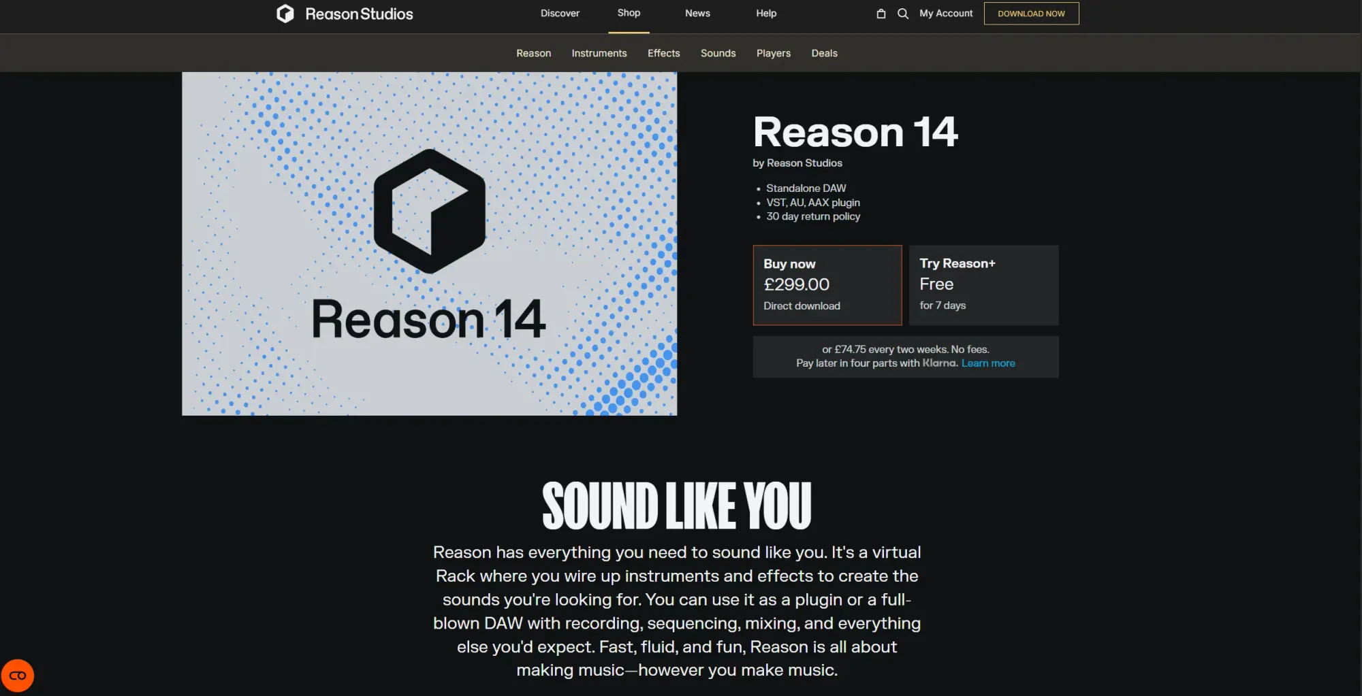Select the Players shop subcategory
1362x696 pixels.
click(774, 53)
